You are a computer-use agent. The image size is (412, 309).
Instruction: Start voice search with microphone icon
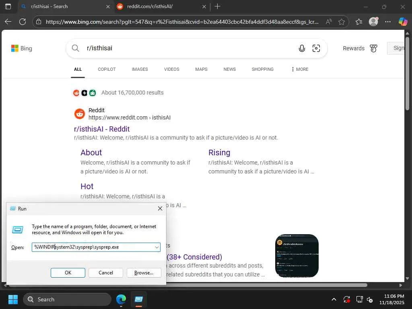click(302, 48)
